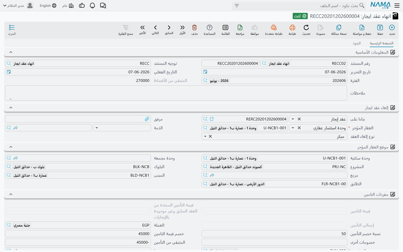Click the ثابت status badge

[300, 16]
